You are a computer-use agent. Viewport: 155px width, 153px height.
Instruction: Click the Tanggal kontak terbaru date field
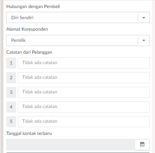click(71, 145)
